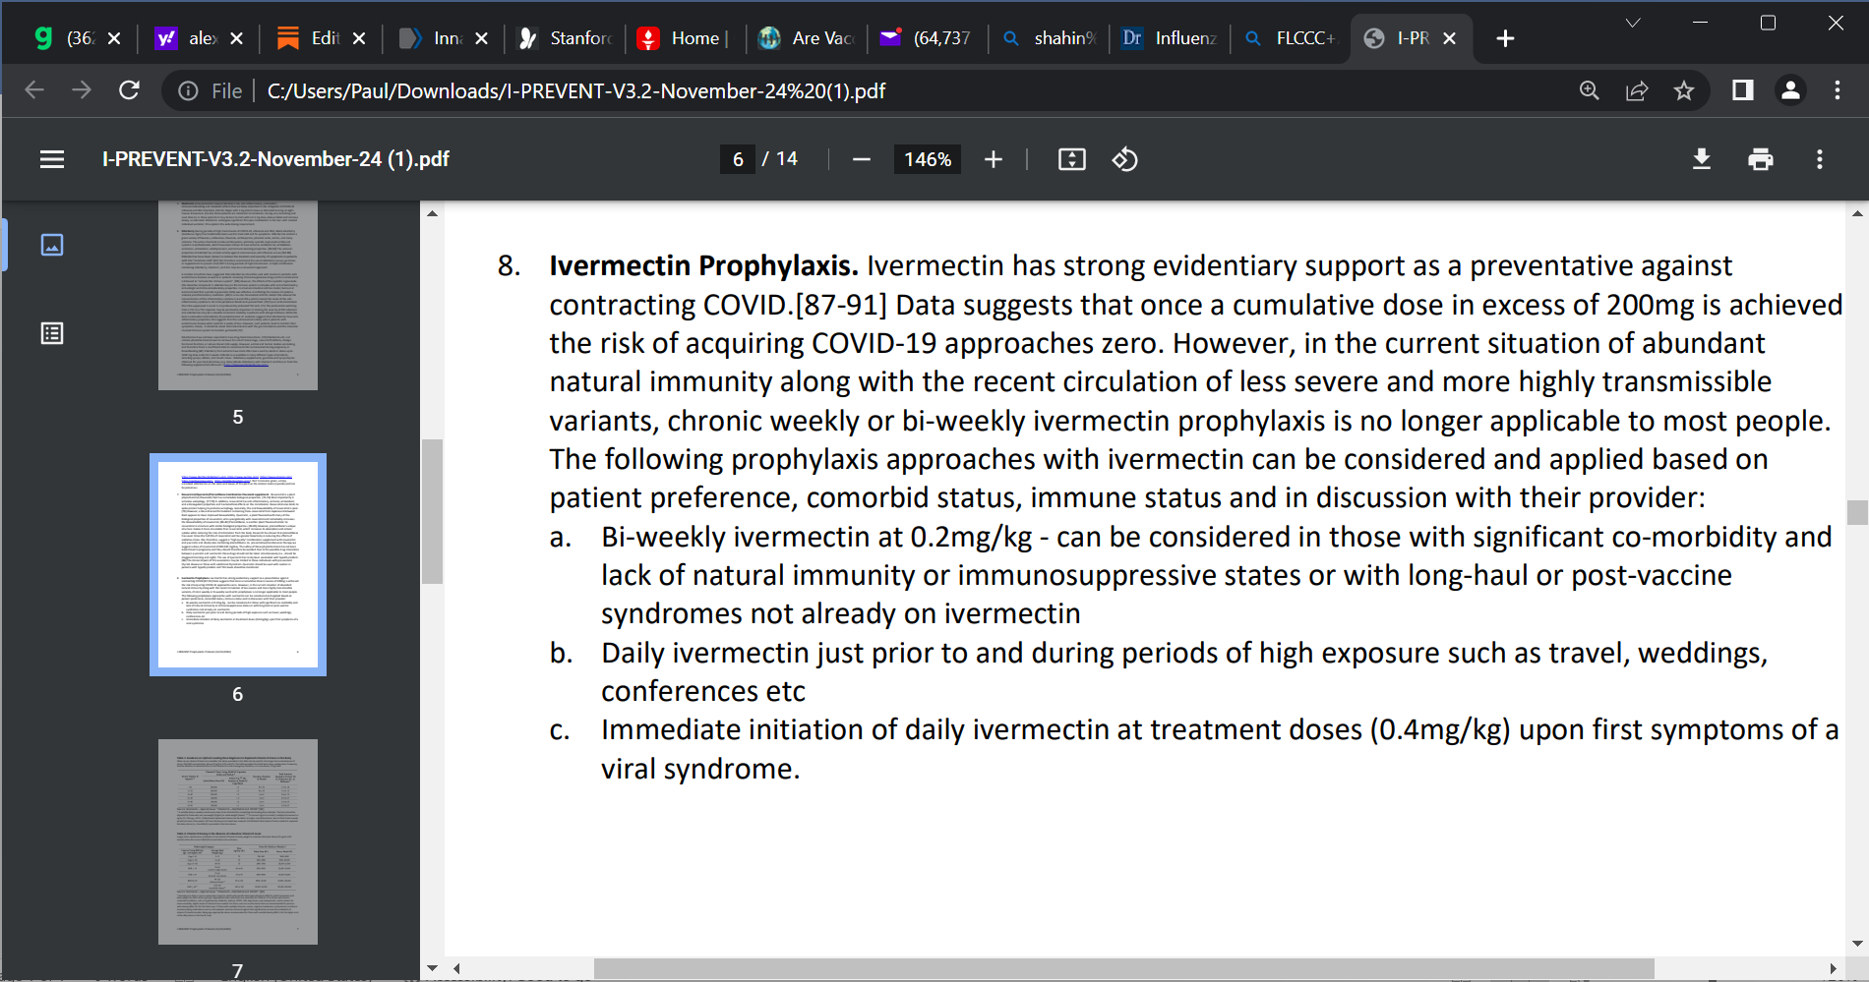Open the Chrome three-dot menu

pyautogui.click(x=1838, y=90)
